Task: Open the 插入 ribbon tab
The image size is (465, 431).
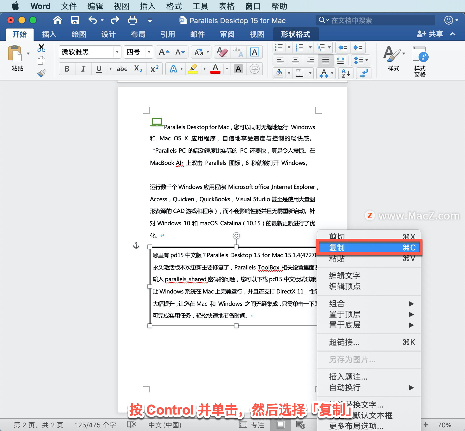Action: coord(49,34)
